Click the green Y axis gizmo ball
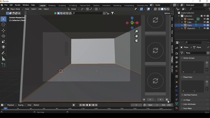The image size is (210, 118). tap(132, 23)
